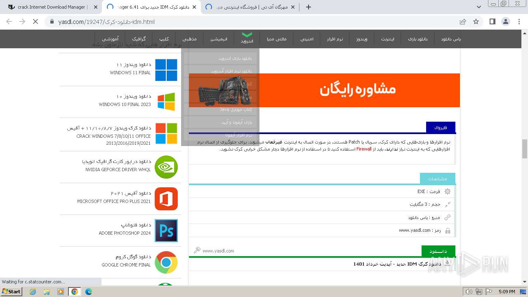The width and height of the screenshot is (528, 297).
Task: Toggle the browser side panel
Action: point(492,21)
